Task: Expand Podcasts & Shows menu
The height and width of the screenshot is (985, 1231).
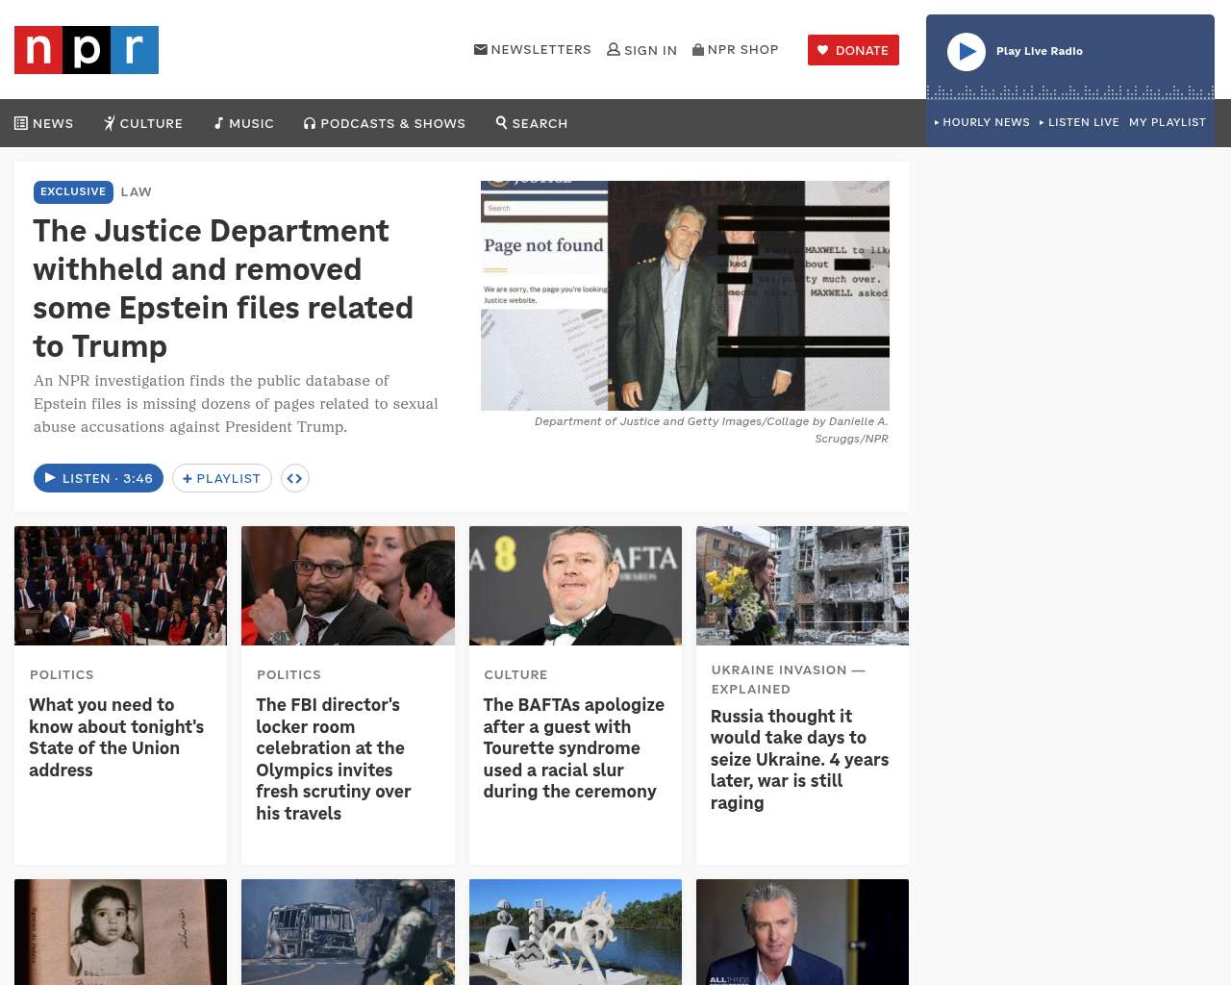Action: coord(385,123)
